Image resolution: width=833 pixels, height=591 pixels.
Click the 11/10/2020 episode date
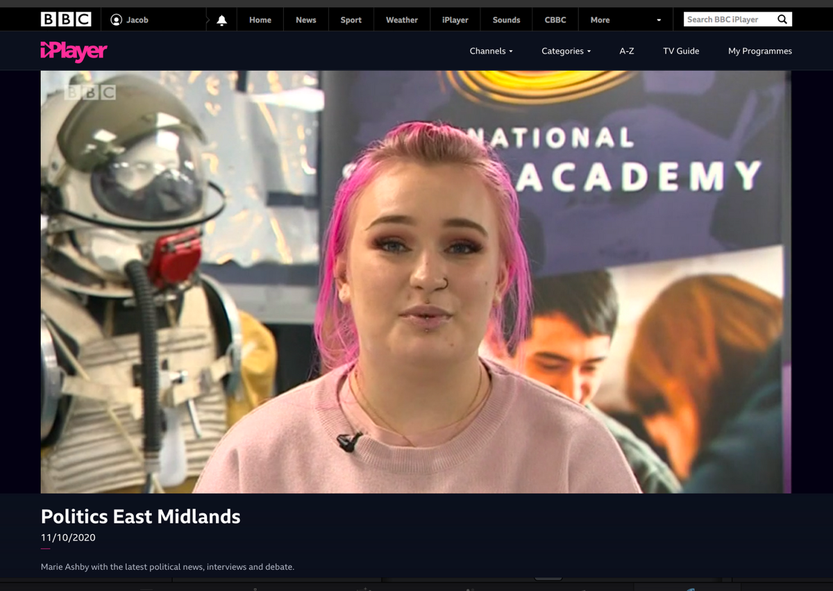pyautogui.click(x=68, y=538)
